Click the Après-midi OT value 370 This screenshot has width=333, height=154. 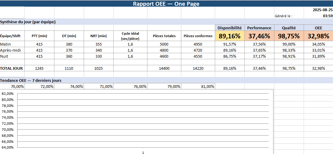pos(69,50)
